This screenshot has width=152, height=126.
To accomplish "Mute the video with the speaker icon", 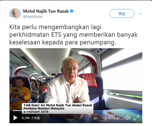I will tap(127, 118).
